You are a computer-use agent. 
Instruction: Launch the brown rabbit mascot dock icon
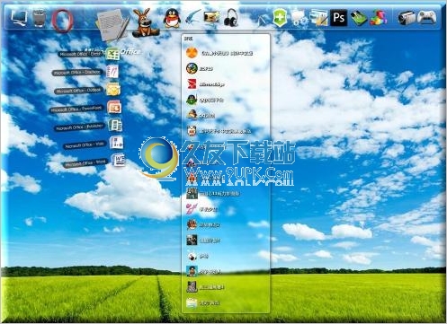coord(145,23)
